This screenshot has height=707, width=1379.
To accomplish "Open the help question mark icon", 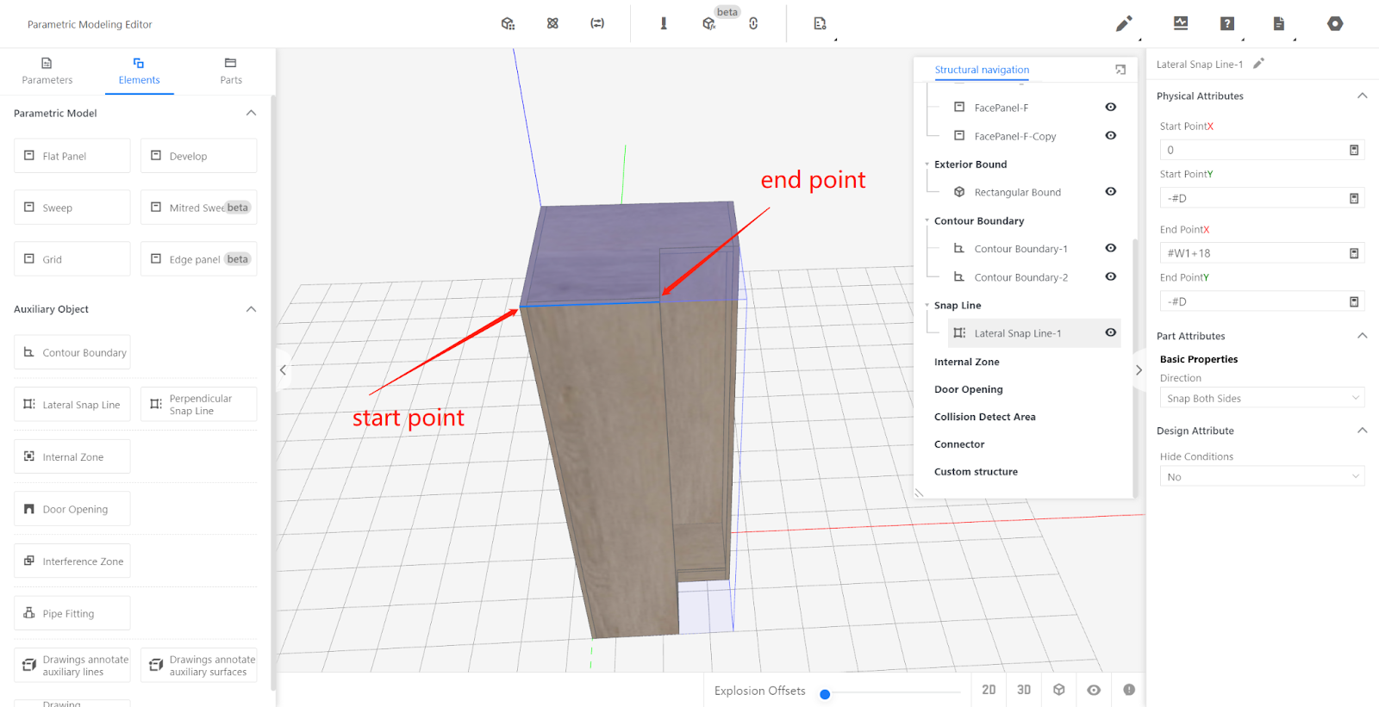I will tap(1227, 24).
